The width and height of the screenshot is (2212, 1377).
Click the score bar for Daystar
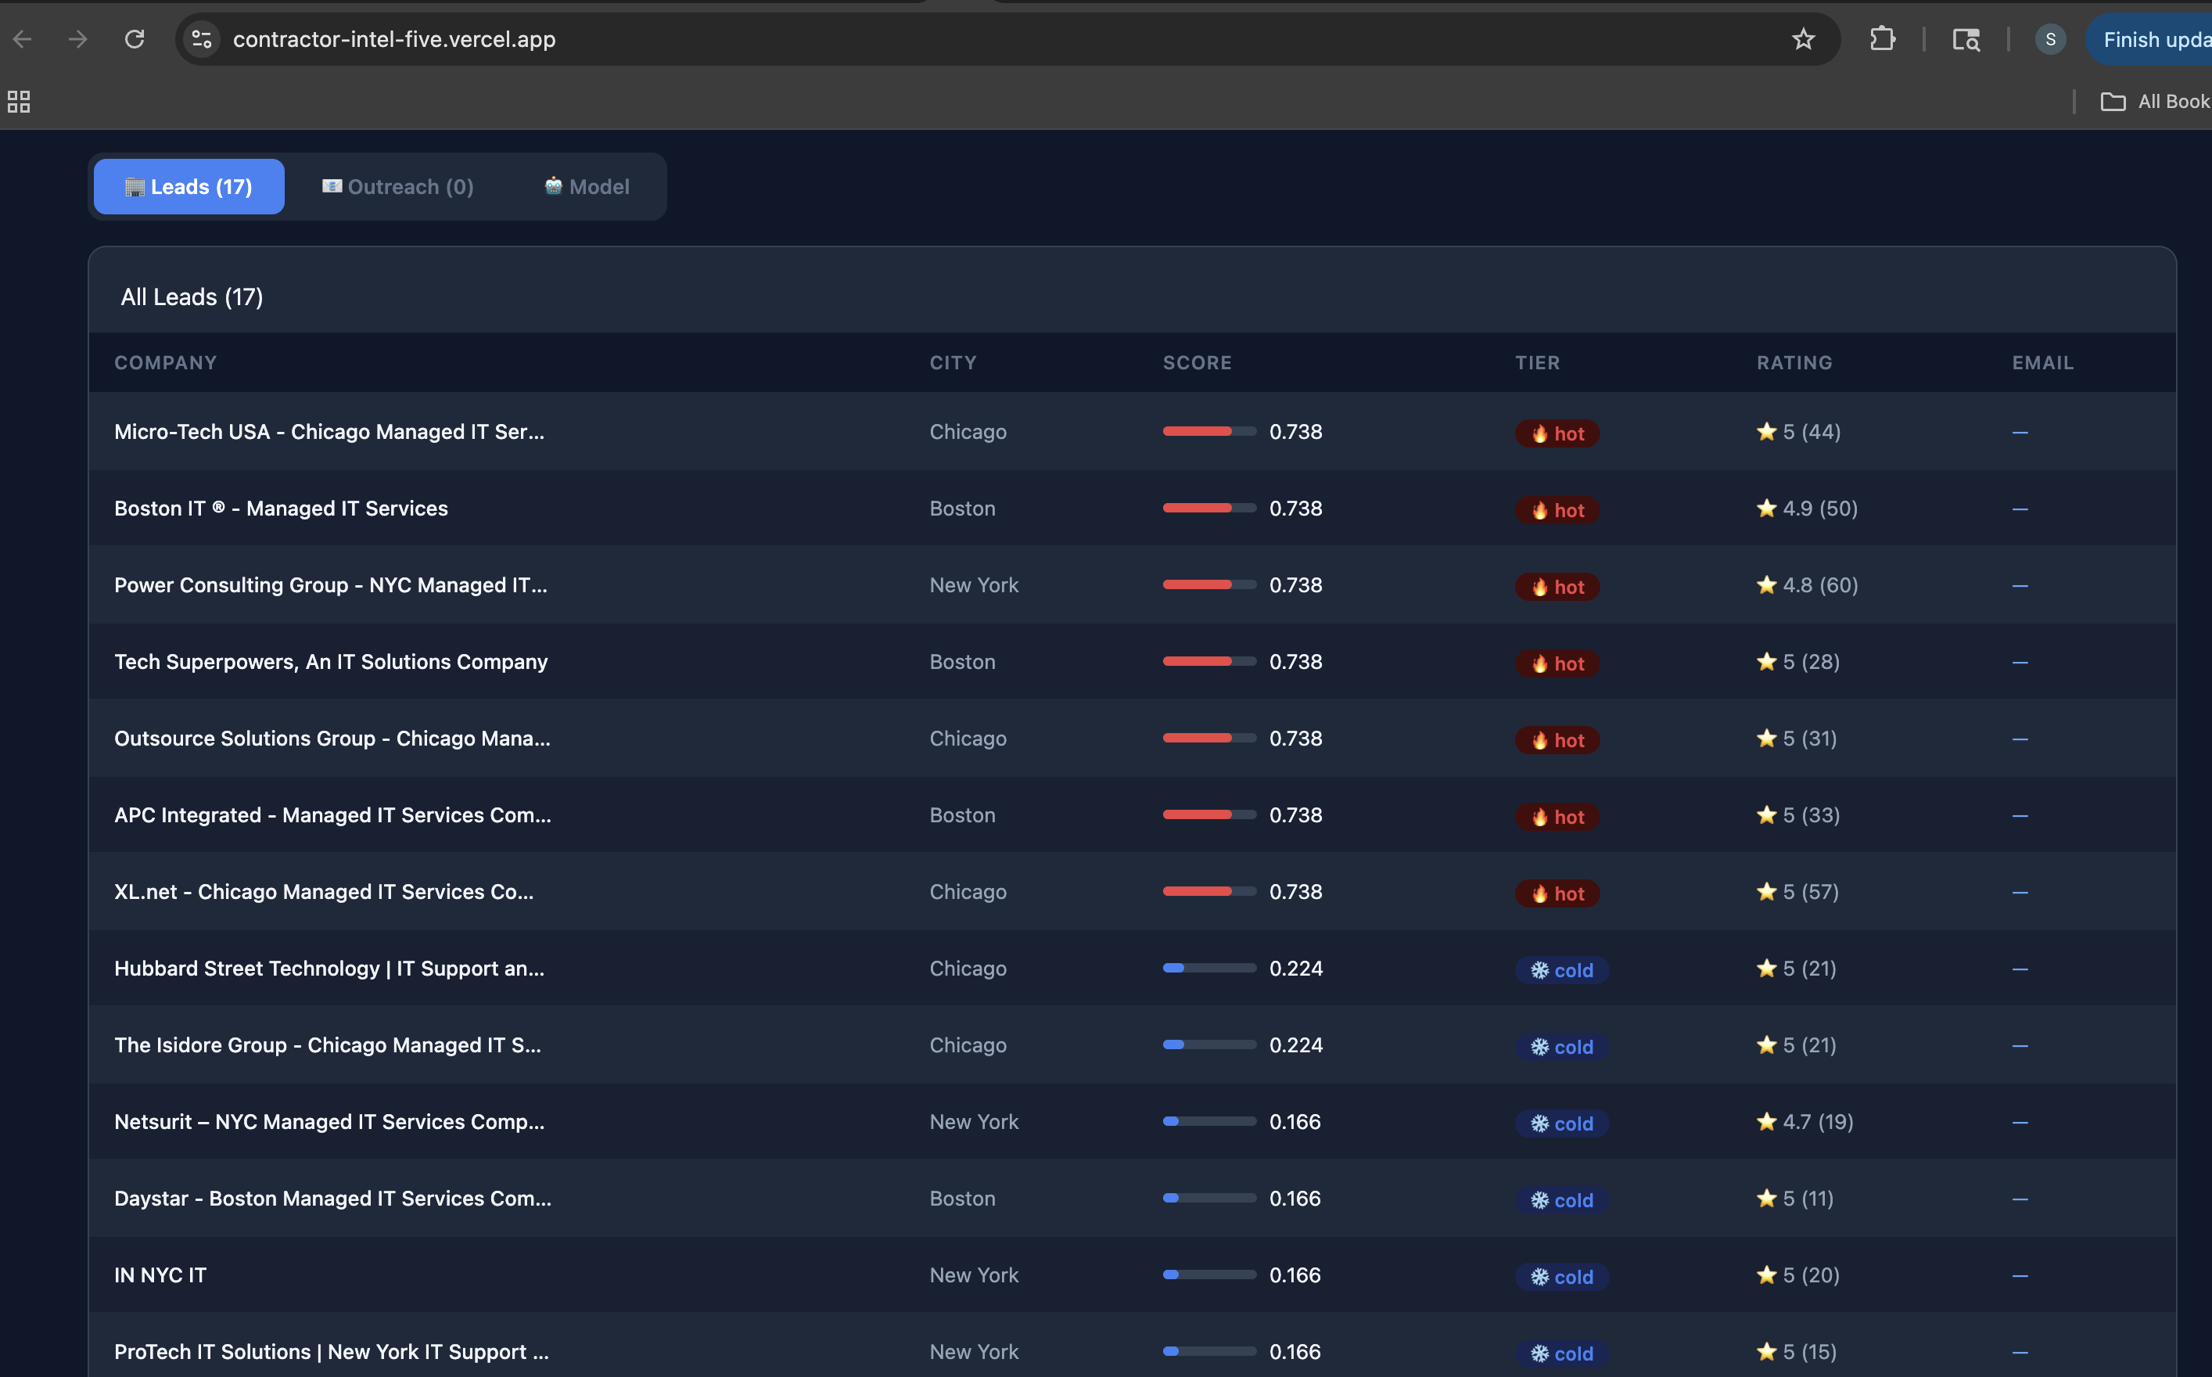[1210, 1199]
